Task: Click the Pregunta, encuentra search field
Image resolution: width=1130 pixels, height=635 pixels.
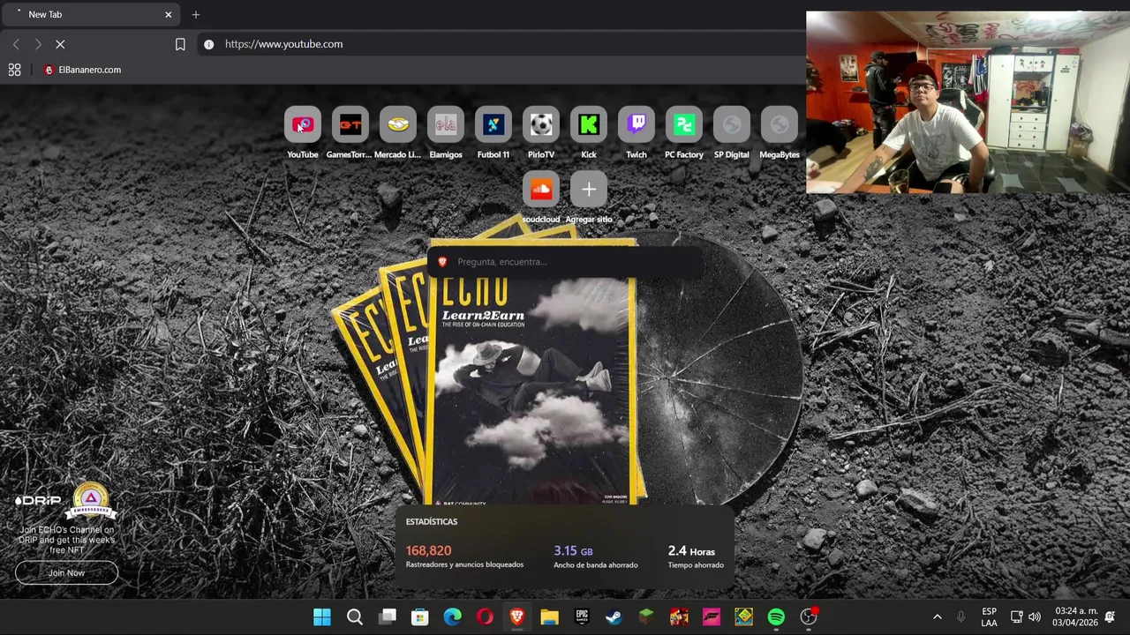Action: [x=565, y=262]
